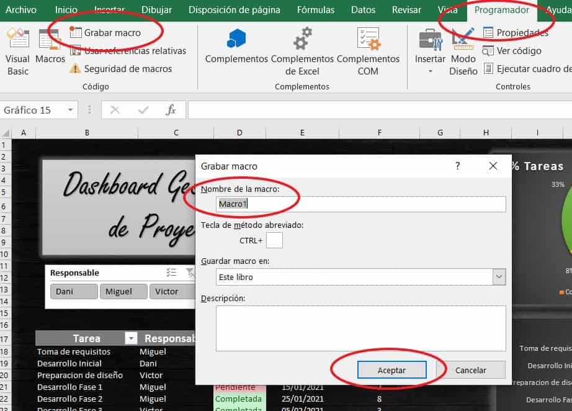Image resolution: width=572 pixels, height=411 pixels.
Task: Click the formula bar cancel X icon
Action: coord(115,110)
